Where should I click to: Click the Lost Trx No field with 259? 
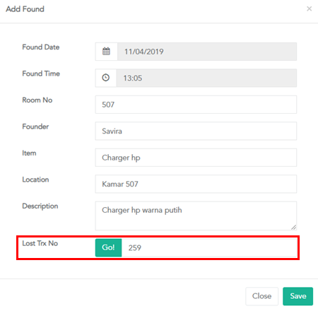pyautogui.click(x=209, y=247)
